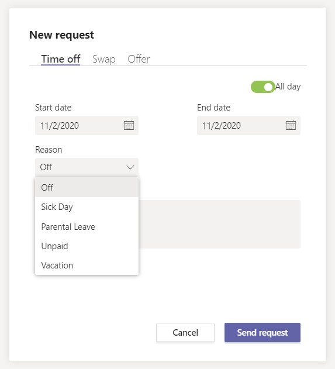The width and height of the screenshot is (335, 369).
Task: Toggle the All day switch off
Action: point(263,87)
